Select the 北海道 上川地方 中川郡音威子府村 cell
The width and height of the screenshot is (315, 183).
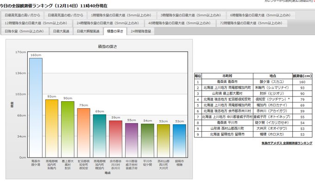click(227, 116)
